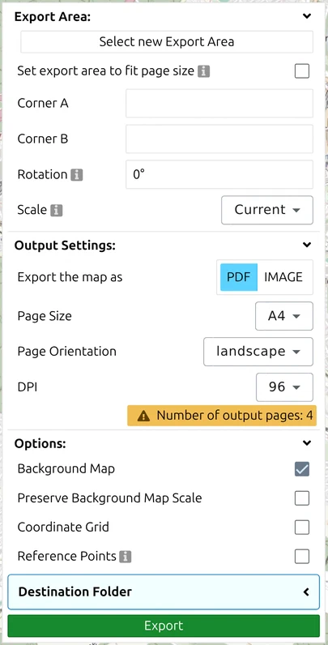The height and width of the screenshot is (645, 328).
Task: Click the Number of output pages: 4 text
Action: (235, 416)
